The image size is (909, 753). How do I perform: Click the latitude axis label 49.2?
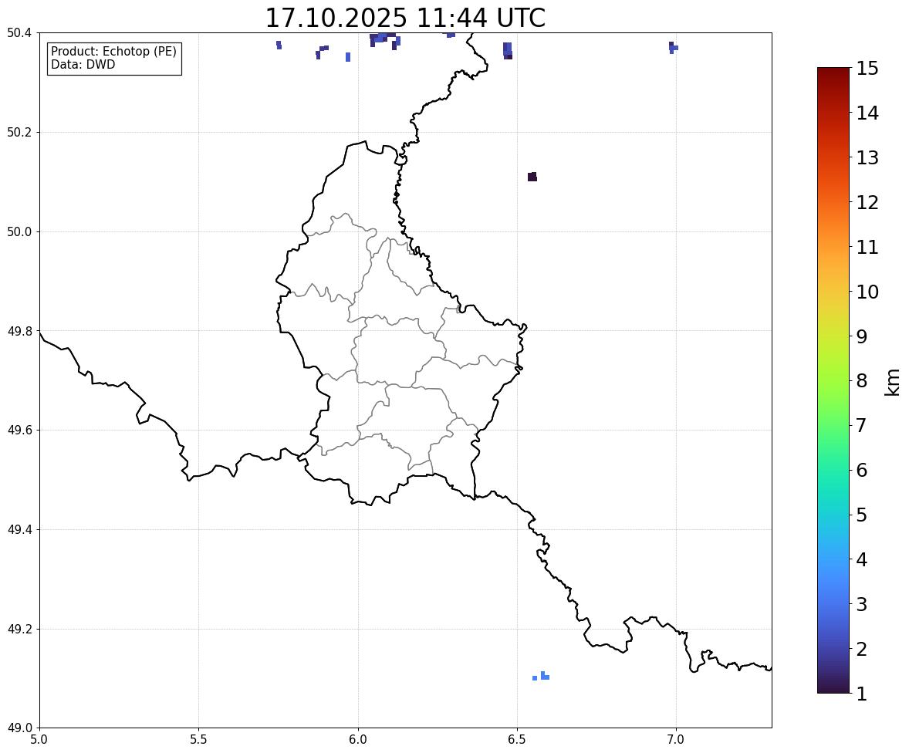(x=19, y=629)
